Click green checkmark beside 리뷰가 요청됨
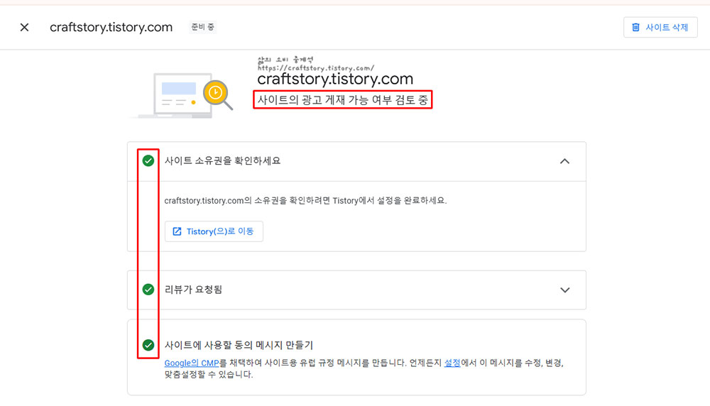Screen dimensions: 710x406 tap(148, 289)
